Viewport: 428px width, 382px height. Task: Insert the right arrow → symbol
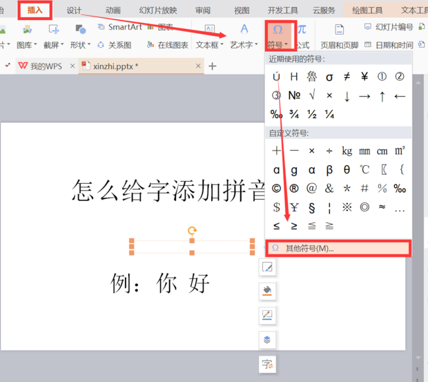click(x=364, y=96)
